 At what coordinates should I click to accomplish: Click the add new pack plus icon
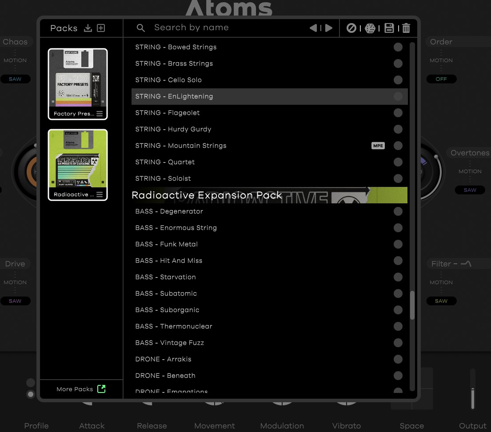click(101, 28)
